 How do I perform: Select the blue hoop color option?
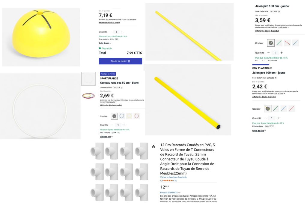pos(122,116)
